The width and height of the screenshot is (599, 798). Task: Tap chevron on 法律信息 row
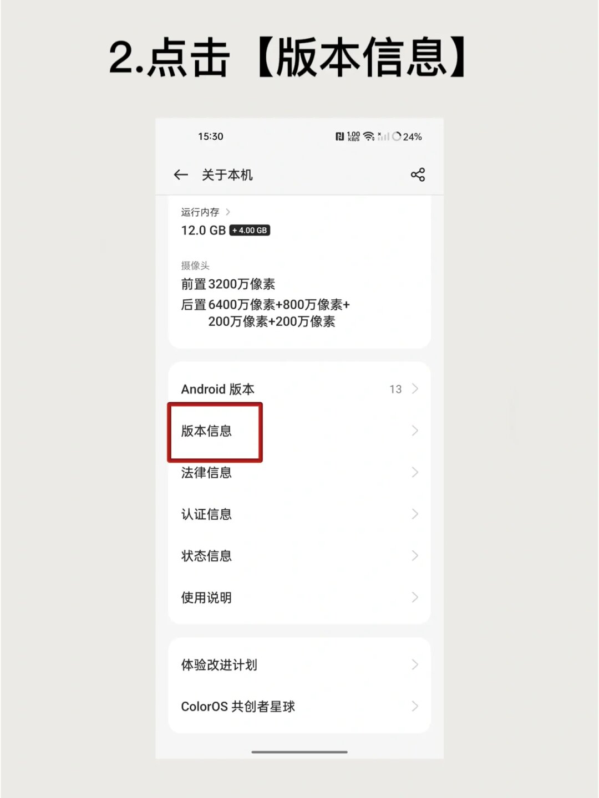coord(415,472)
